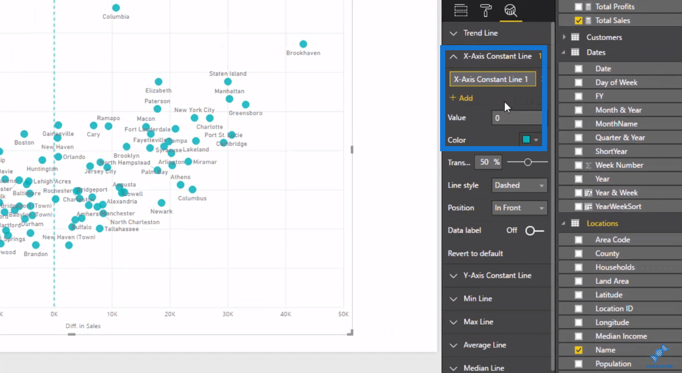Click the Dates table grid icon

coord(575,52)
